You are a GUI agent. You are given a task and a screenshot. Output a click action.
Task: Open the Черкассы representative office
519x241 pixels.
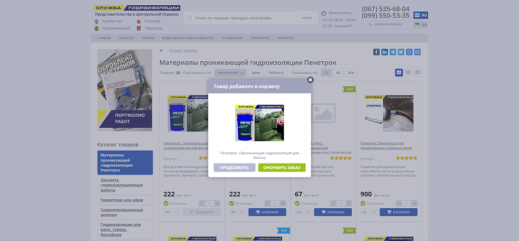click(153, 29)
